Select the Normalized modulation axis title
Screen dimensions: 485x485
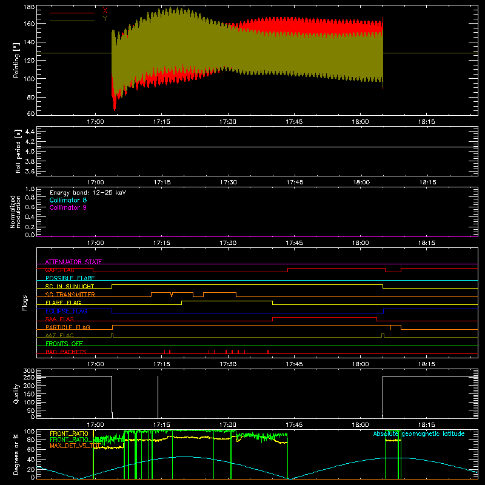[x=15, y=212]
